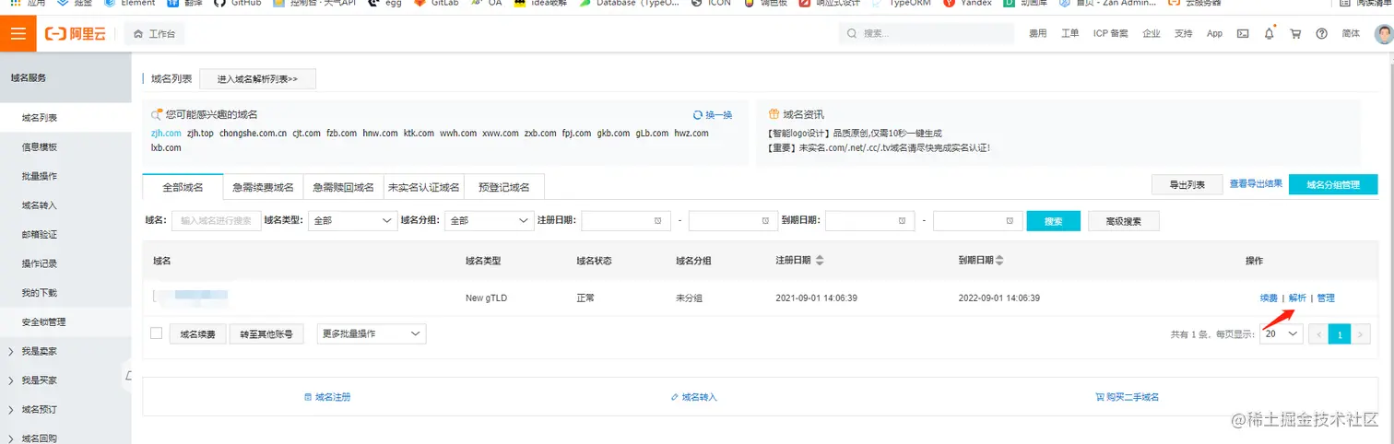Collapse sidebar using edge handle
The height and width of the screenshot is (444, 1394).
pos(127,374)
